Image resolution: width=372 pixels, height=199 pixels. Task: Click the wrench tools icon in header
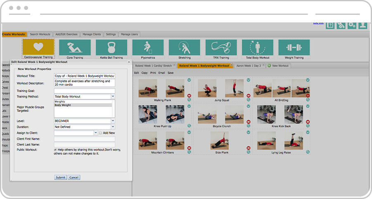click(341, 25)
